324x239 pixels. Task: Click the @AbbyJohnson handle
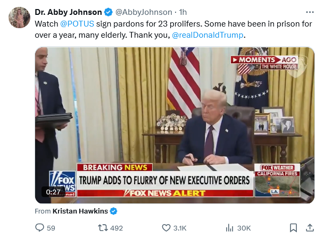144,12
